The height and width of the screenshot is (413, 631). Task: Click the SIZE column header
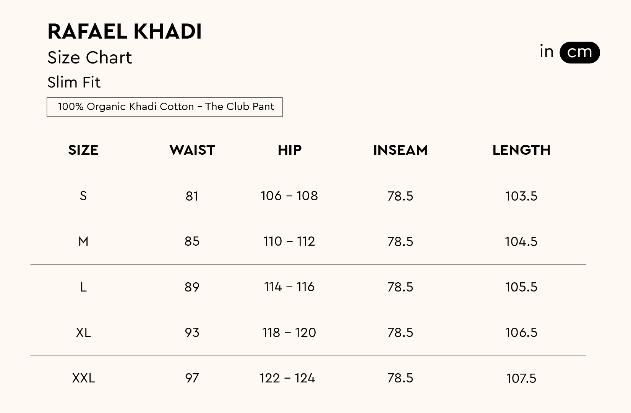pos(83,150)
